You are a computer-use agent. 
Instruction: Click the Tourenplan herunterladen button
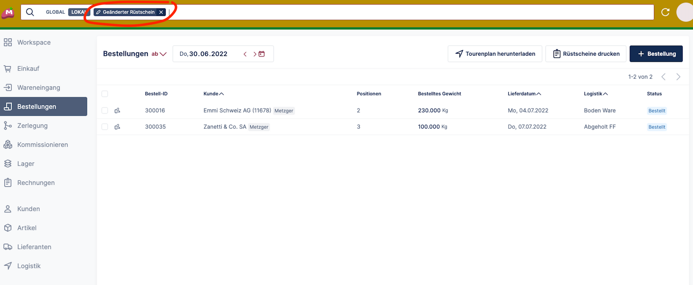pos(494,54)
